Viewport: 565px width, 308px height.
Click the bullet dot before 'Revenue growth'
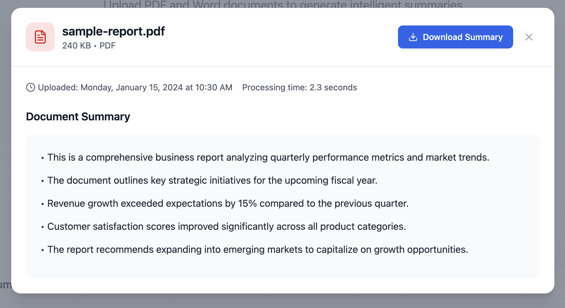click(x=42, y=204)
